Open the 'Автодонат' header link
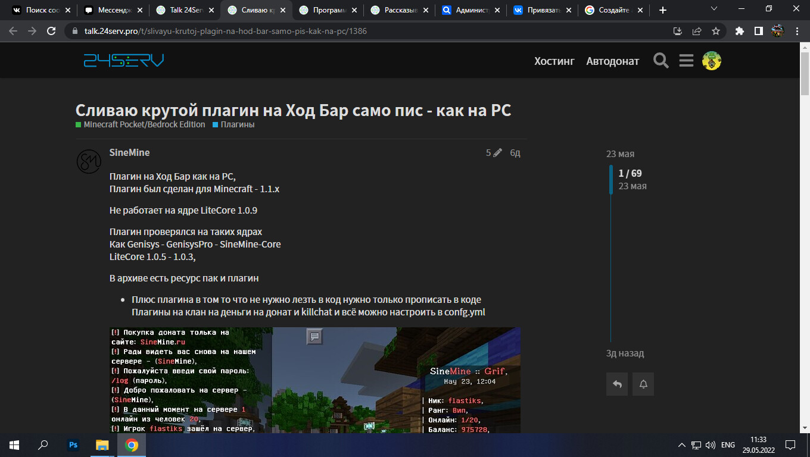The image size is (810, 457). coord(612,61)
